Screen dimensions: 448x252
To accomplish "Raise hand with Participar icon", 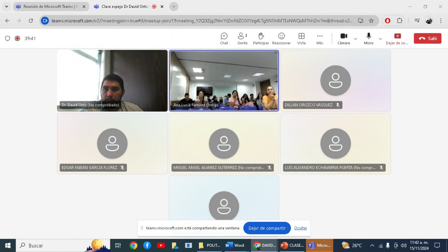I will [x=261, y=38].
